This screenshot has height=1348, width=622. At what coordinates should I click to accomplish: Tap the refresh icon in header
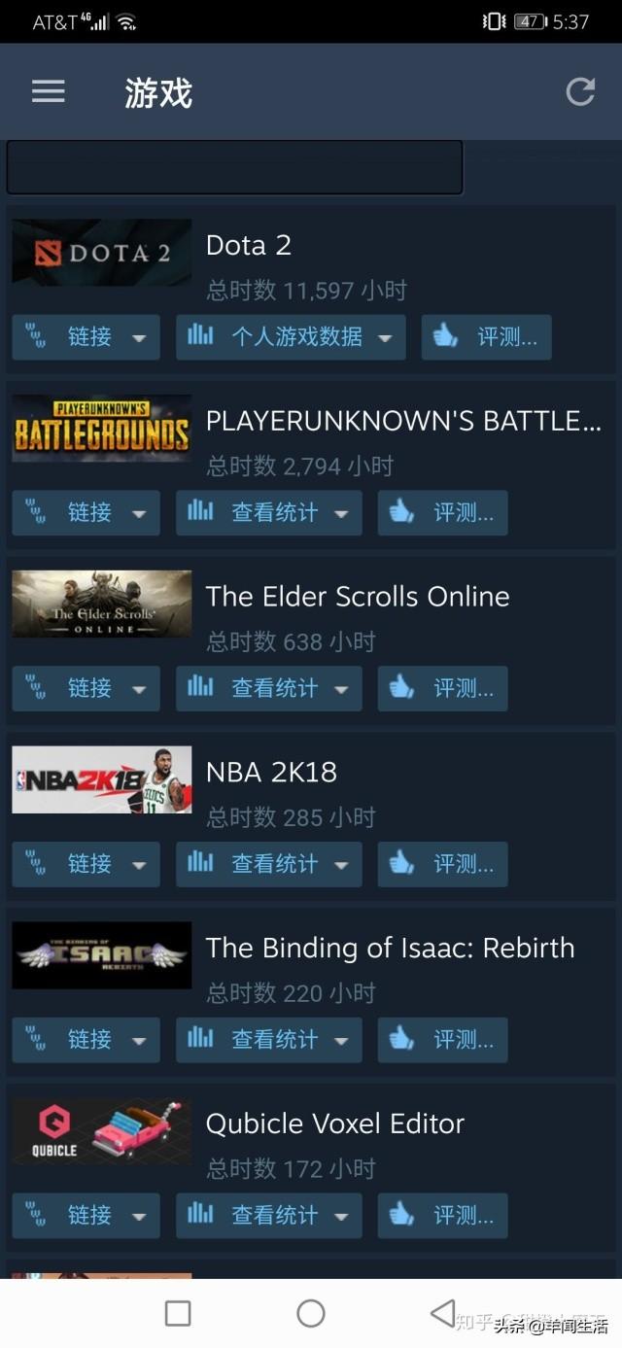click(580, 91)
